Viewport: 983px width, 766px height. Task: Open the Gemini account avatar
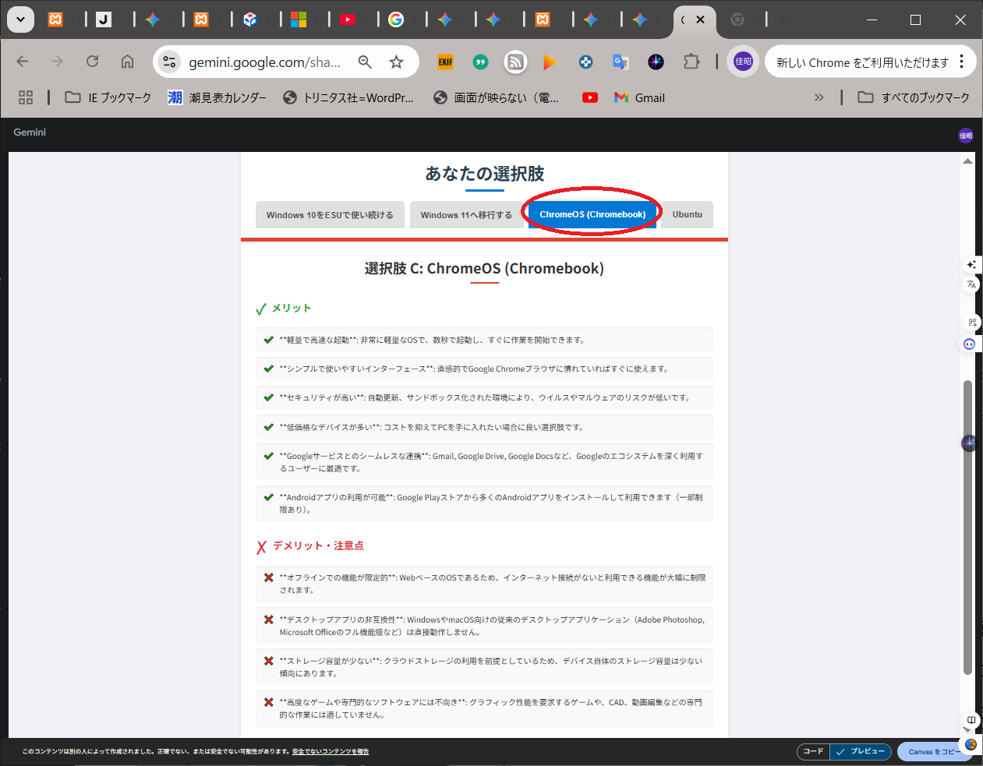966,136
